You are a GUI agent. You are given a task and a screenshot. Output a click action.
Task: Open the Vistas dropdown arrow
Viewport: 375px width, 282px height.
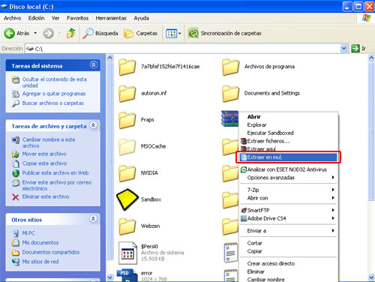[x=179, y=34]
